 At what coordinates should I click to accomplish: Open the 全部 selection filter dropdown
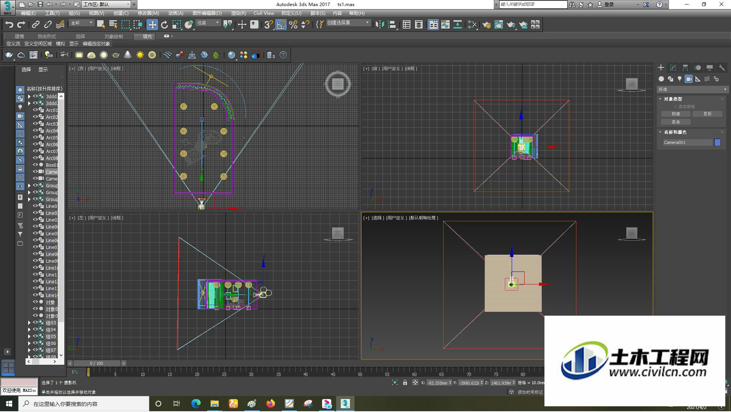click(x=81, y=23)
